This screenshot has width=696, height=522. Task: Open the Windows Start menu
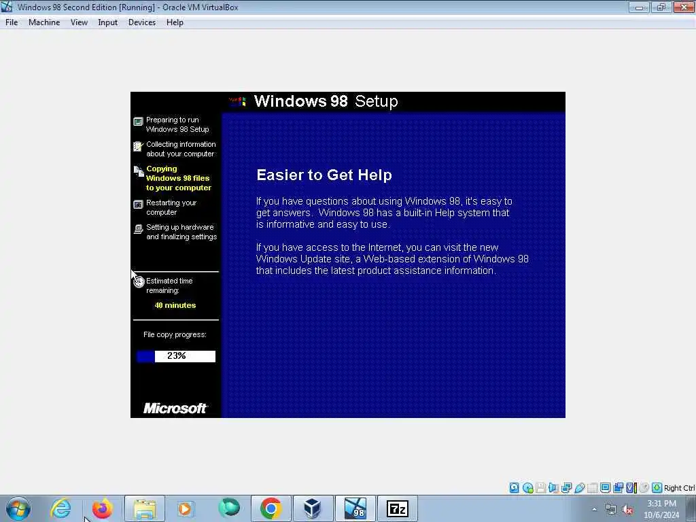(18, 508)
